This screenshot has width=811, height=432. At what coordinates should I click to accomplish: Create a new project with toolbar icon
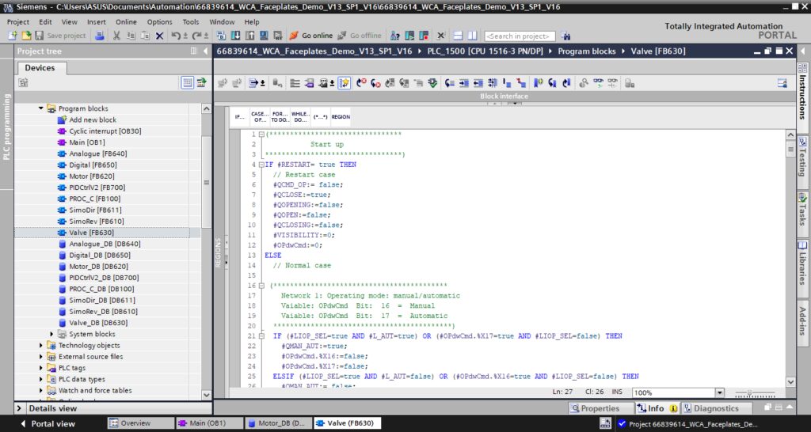click(13, 36)
